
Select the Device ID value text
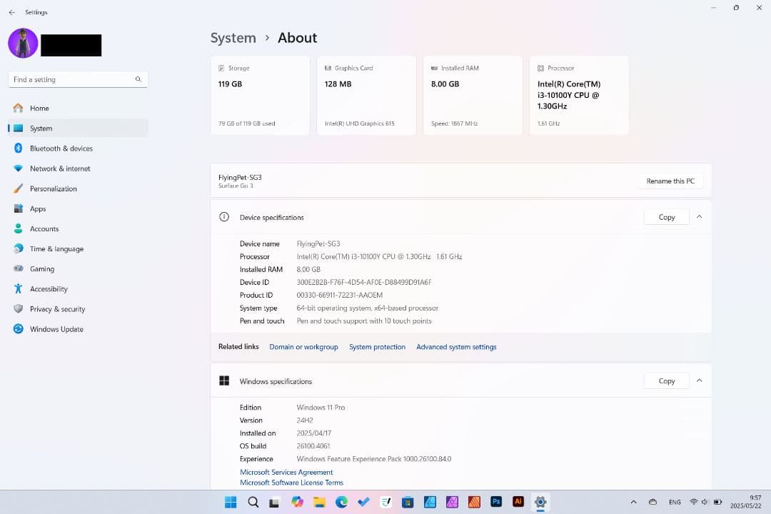pos(364,282)
